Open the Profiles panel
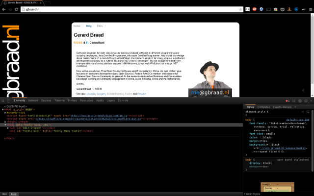This screenshot has width=314, height=196. [72, 100]
